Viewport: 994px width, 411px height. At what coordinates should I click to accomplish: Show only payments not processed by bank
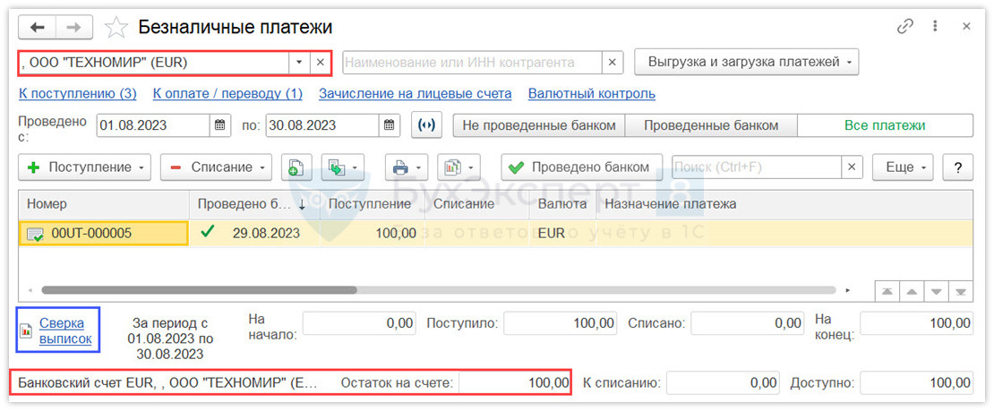[x=539, y=125]
